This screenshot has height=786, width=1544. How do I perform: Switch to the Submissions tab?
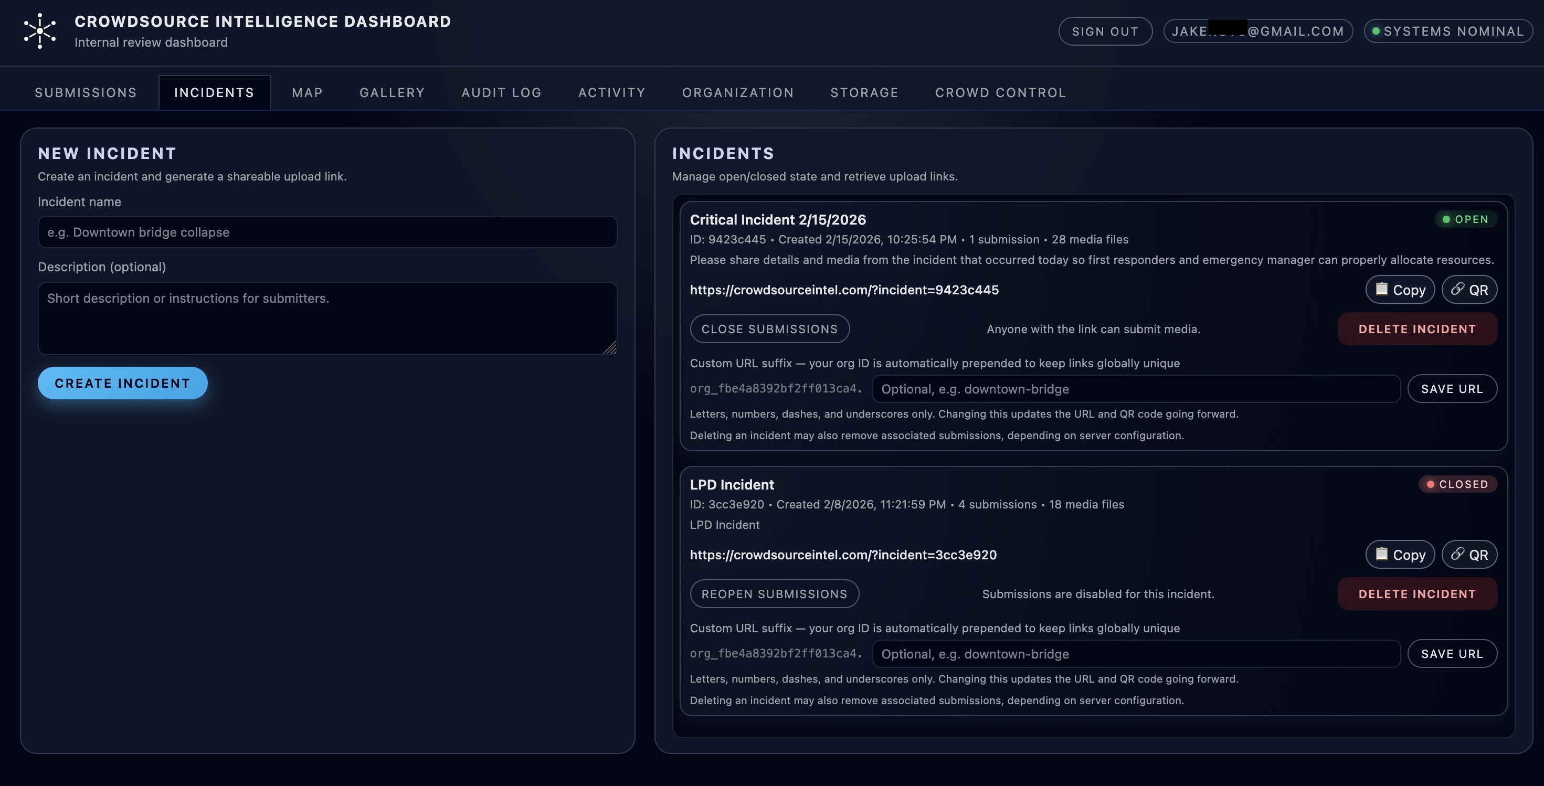[85, 92]
